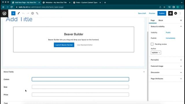Switch to the Websites browser tab
The image size is (185, 104).
(56, 3)
